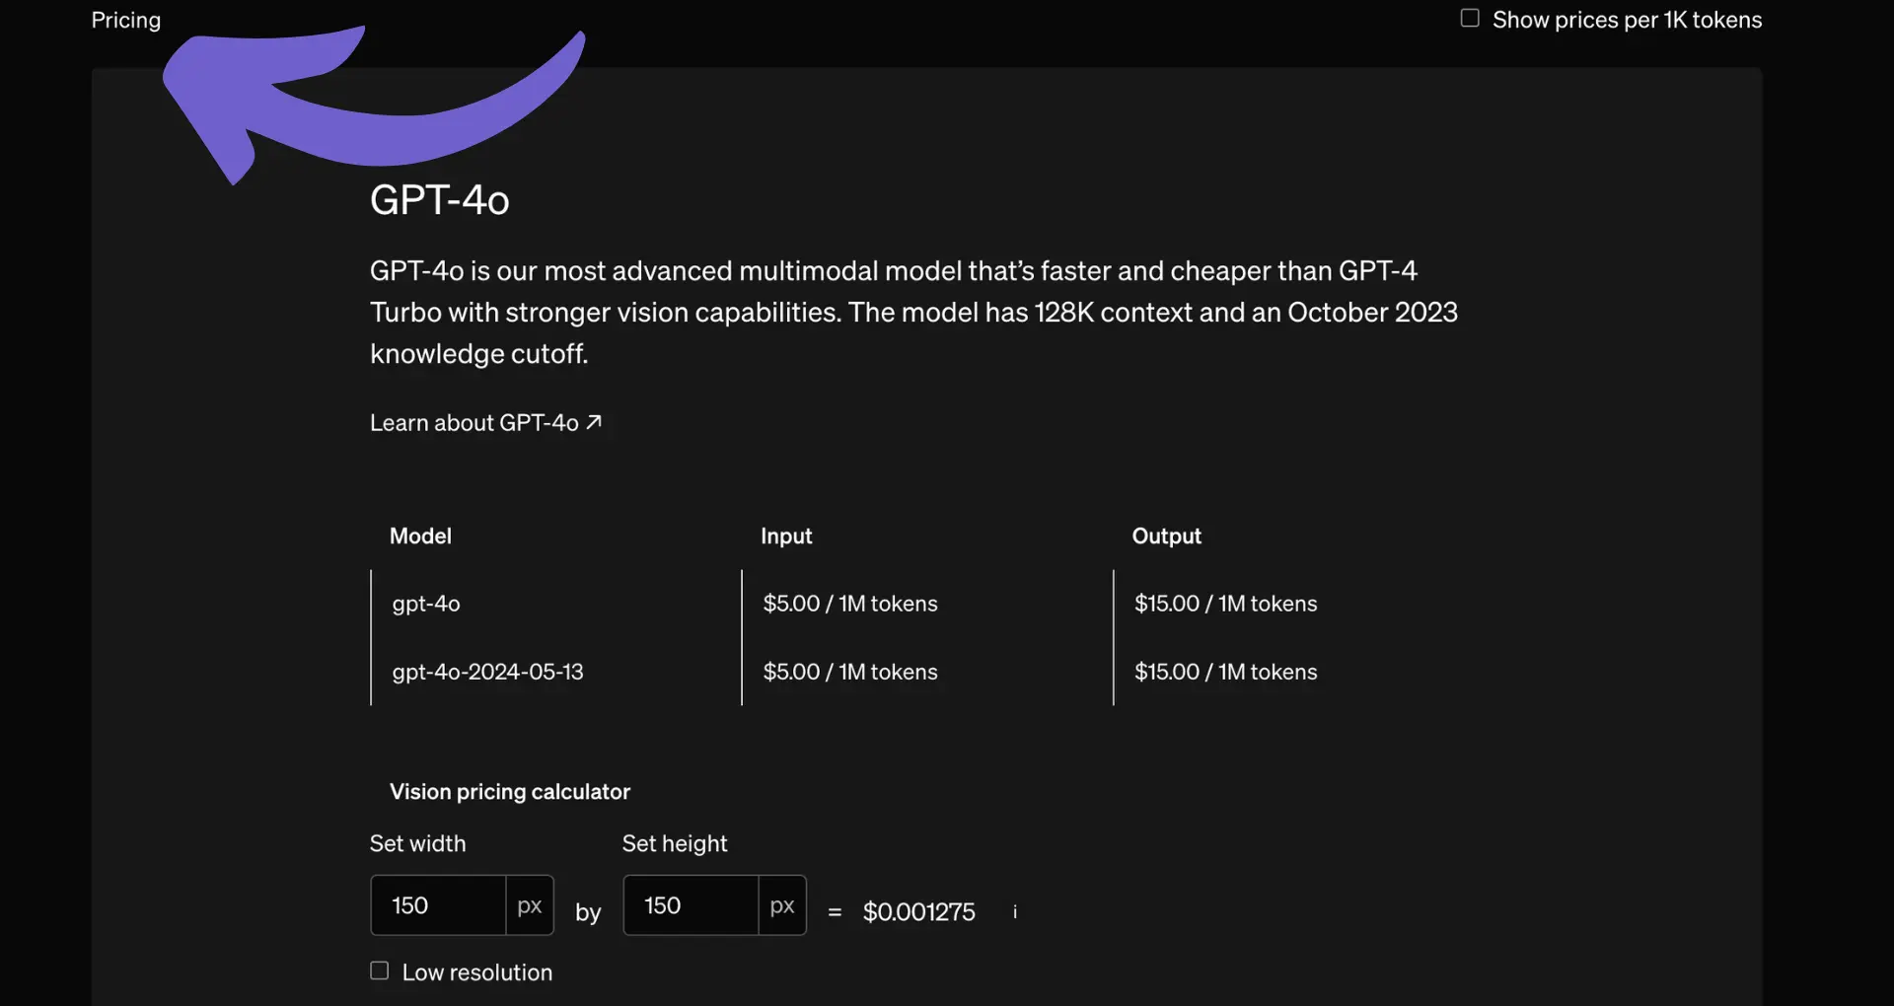Click the Vision pricing calculator heading
This screenshot has width=1894, height=1006.
coord(510,792)
